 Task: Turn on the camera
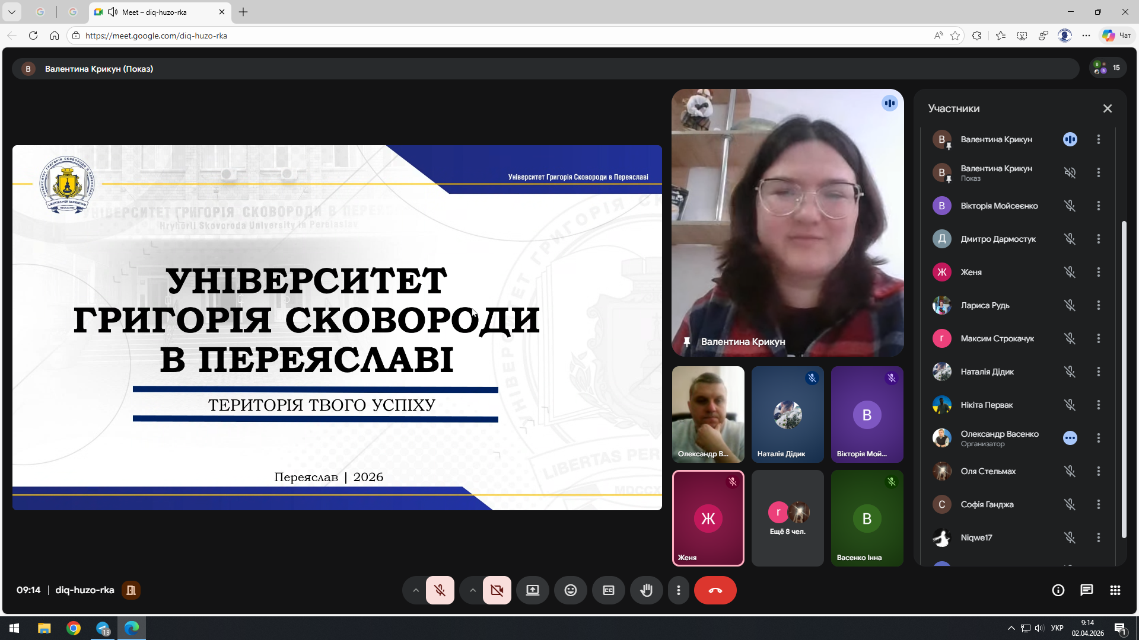[497, 590]
